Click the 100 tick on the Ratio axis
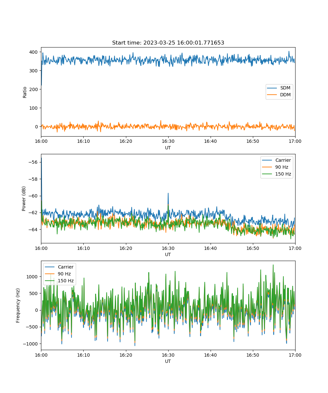This screenshot has height=393, width=328. point(34,108)
